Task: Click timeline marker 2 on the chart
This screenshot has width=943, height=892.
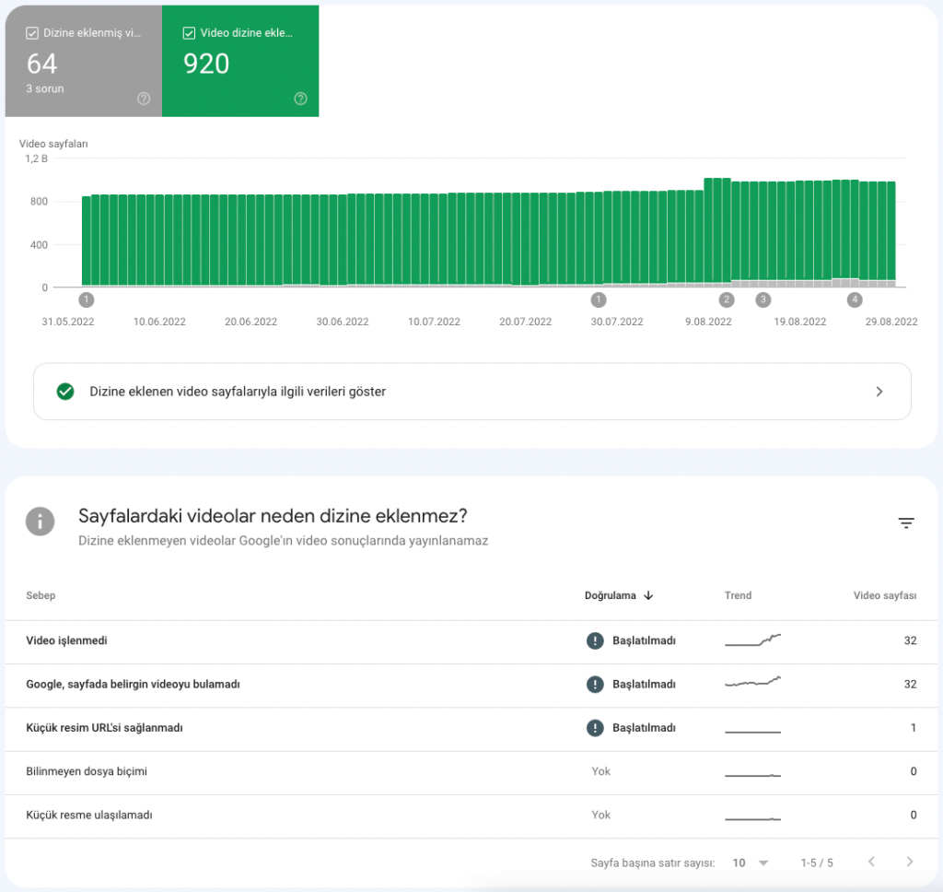Action: pos(726,299)
